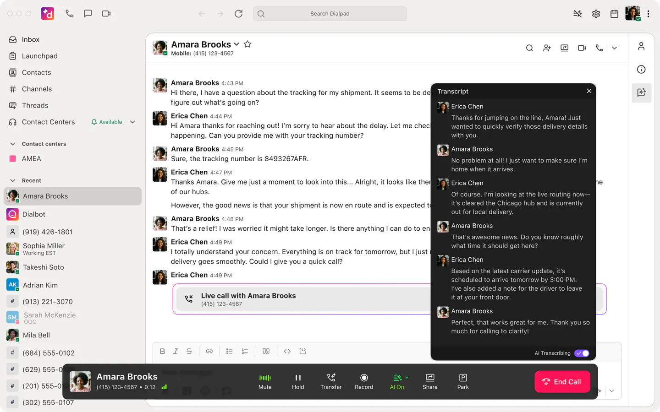The image size is (660, 412).
Task: Toggle the do-not-disturb icon in top bar
Action: click(x=577, y=14)
